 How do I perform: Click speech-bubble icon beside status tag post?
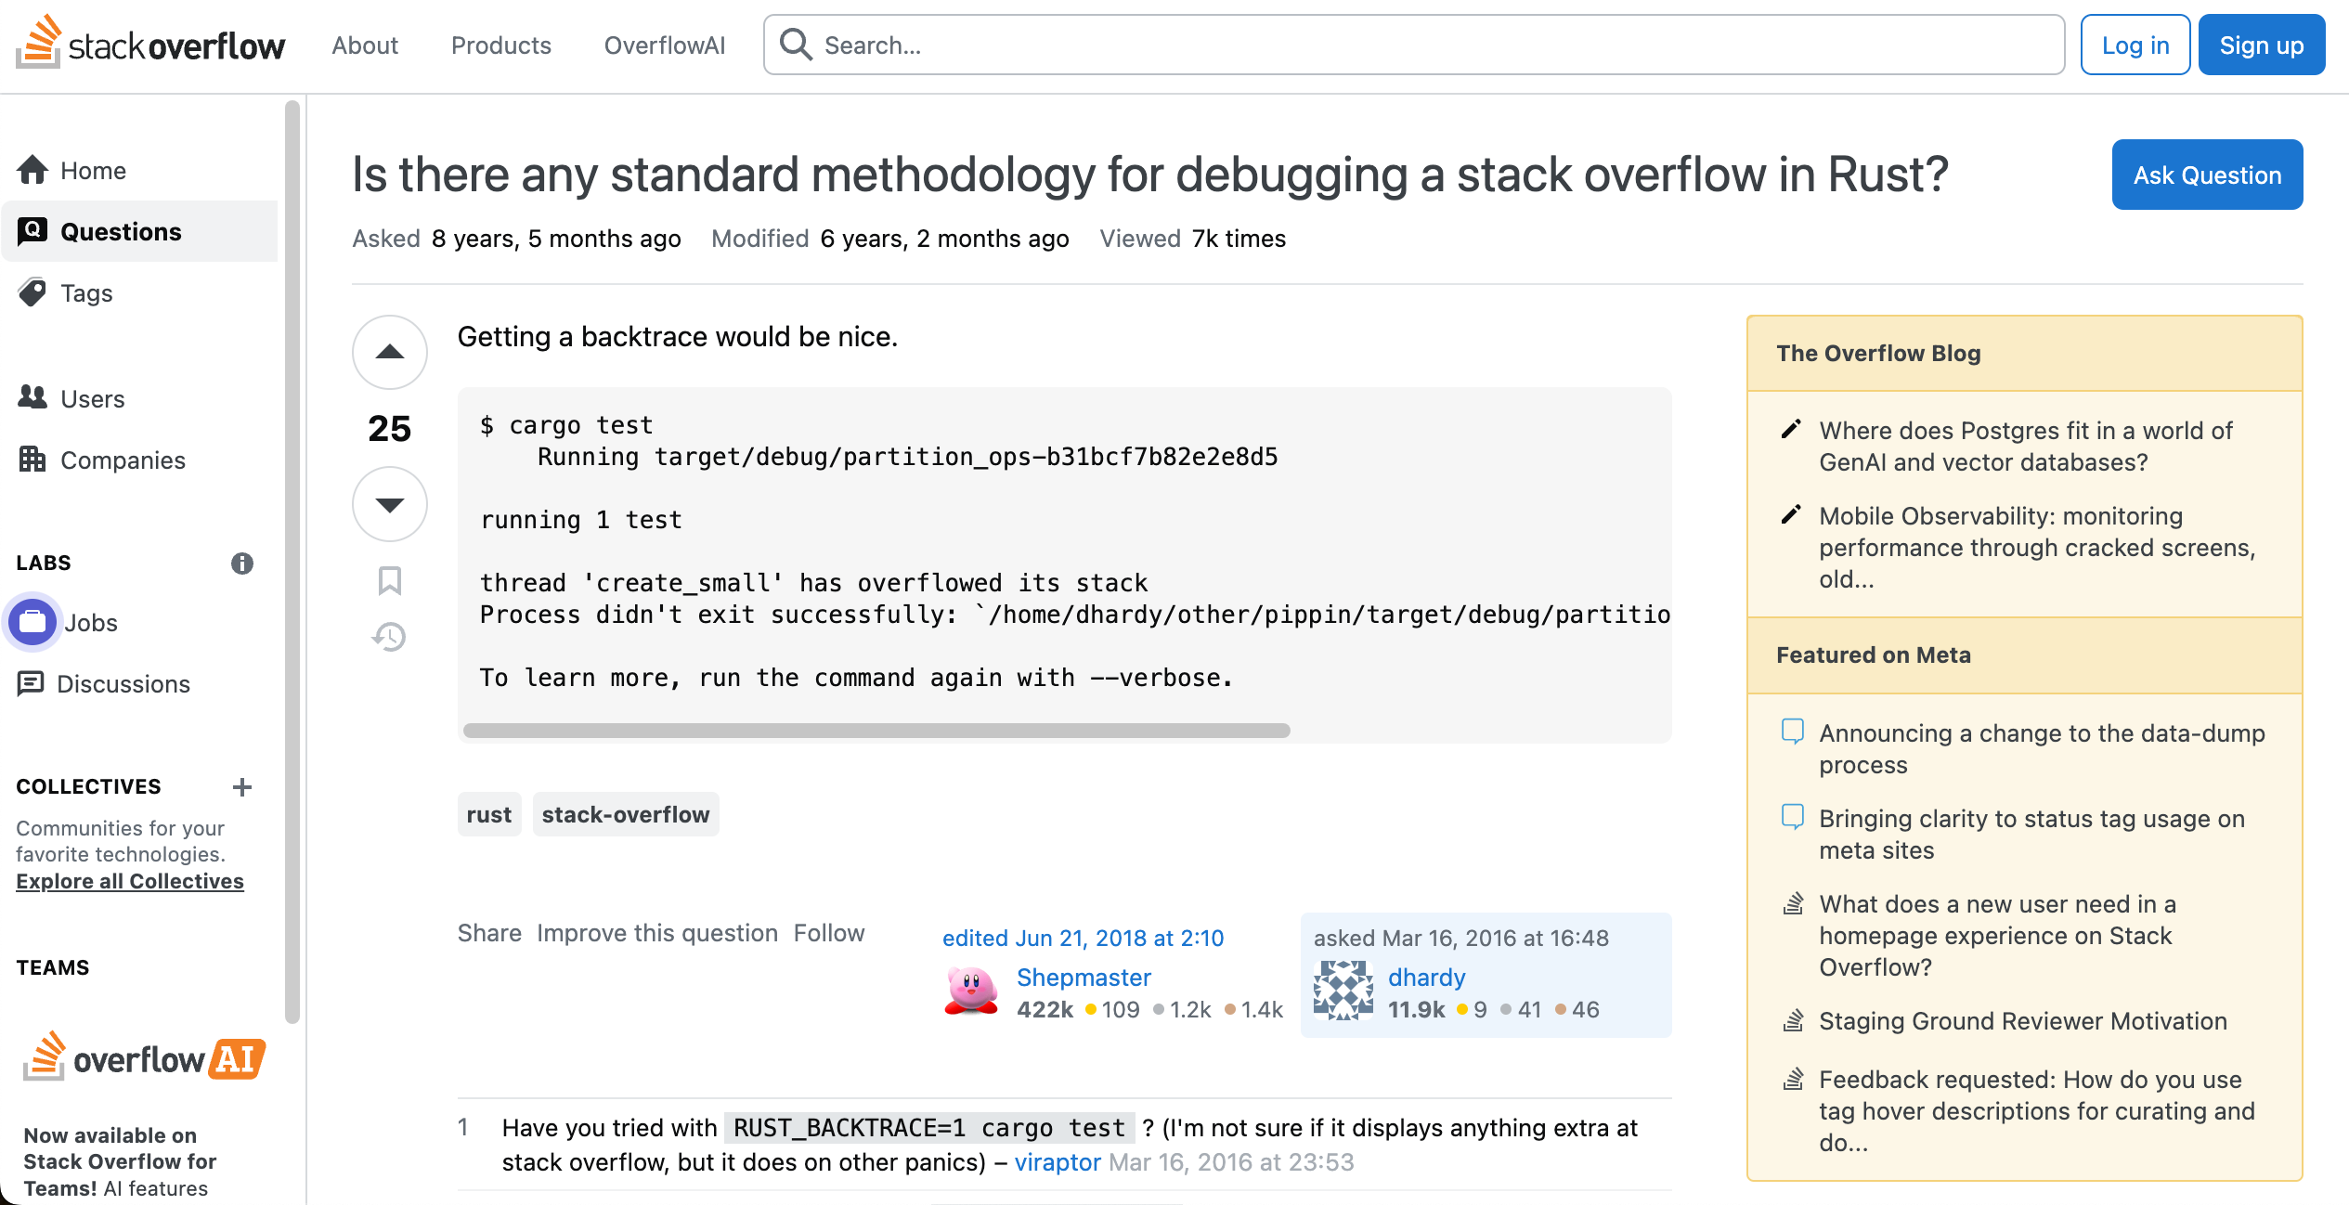click(1793, 817)
